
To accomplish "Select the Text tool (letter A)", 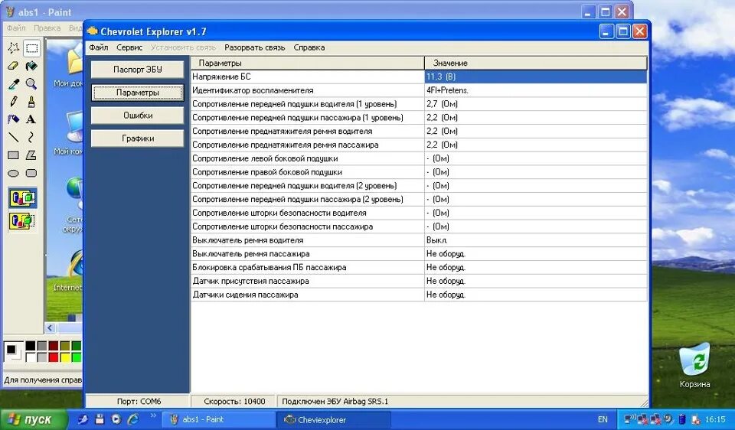I will (31, 119).
